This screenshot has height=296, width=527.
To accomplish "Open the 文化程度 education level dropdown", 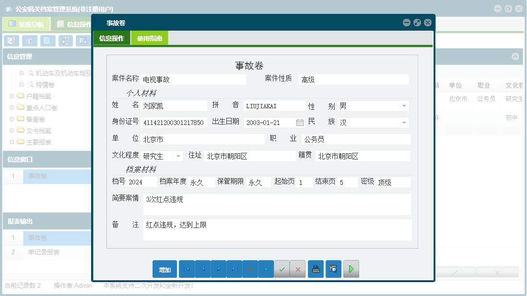I will [x=179, y=156].
